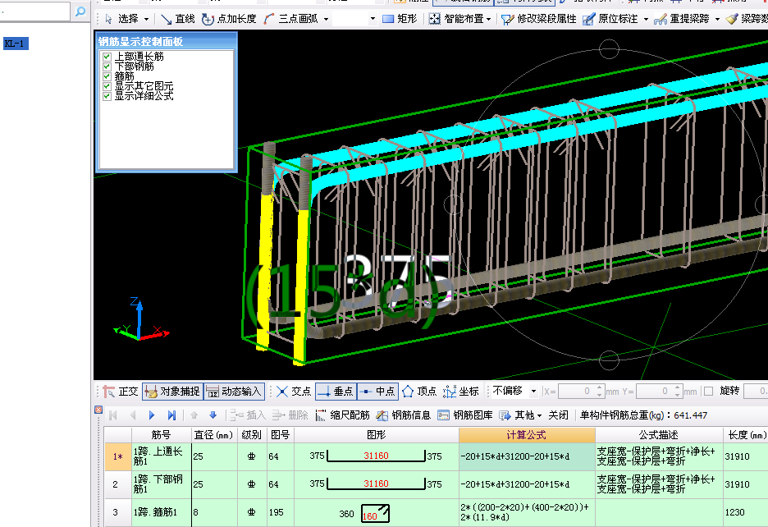Screen dimensions: 768x527
Task: Click the 插入 insert row button
Action: coord(248,415)
